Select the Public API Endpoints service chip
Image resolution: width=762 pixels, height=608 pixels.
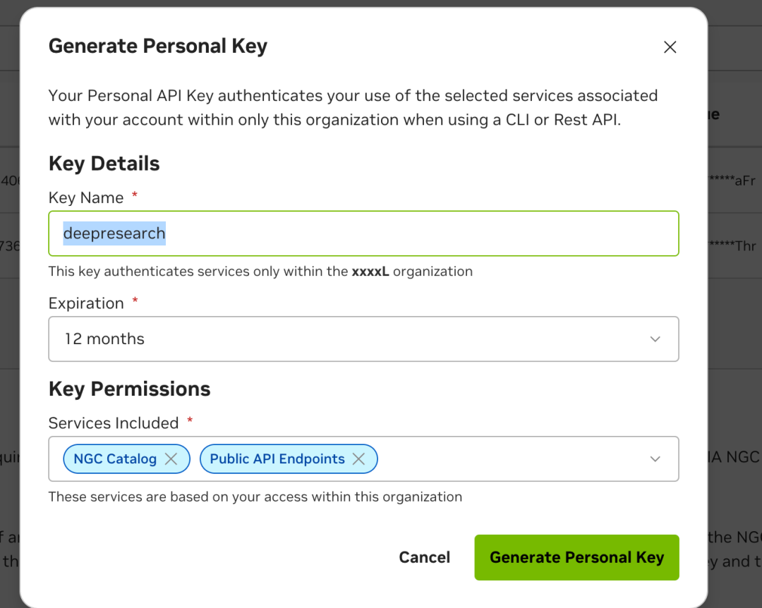pyautogui.click(x=279, y=458)
